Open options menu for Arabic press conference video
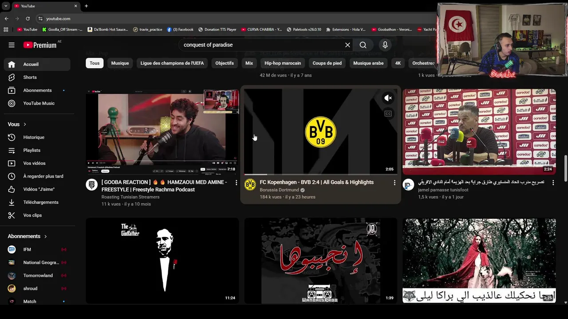Image resolution: width=568 pixels, height=319 pixels. point(553,183)
